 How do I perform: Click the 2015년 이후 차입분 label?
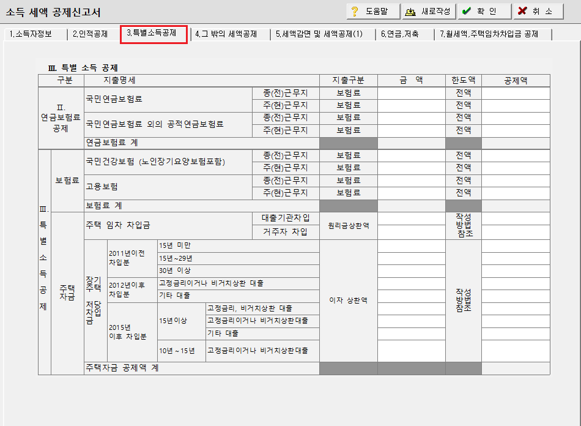128,332
